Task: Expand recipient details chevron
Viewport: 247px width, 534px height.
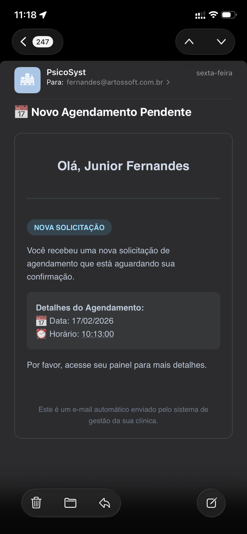Action: click(168, 82)
